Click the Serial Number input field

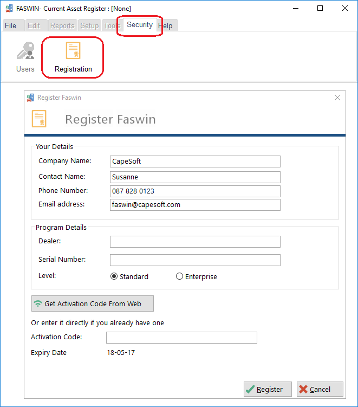[195, 260]
